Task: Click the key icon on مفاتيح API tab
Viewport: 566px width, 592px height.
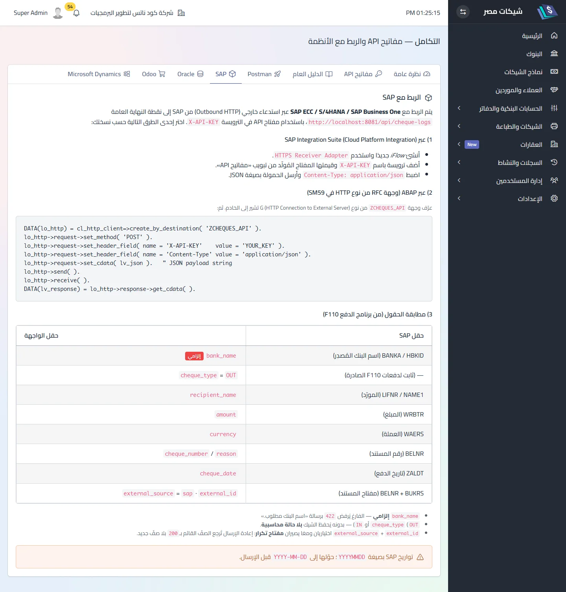Action: (x=379, y=74)
